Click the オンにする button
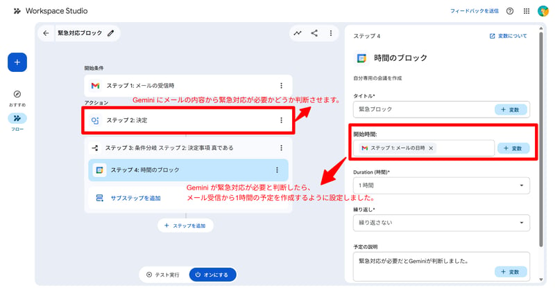This screenshot has width=555, height=294. pos(213,275)
